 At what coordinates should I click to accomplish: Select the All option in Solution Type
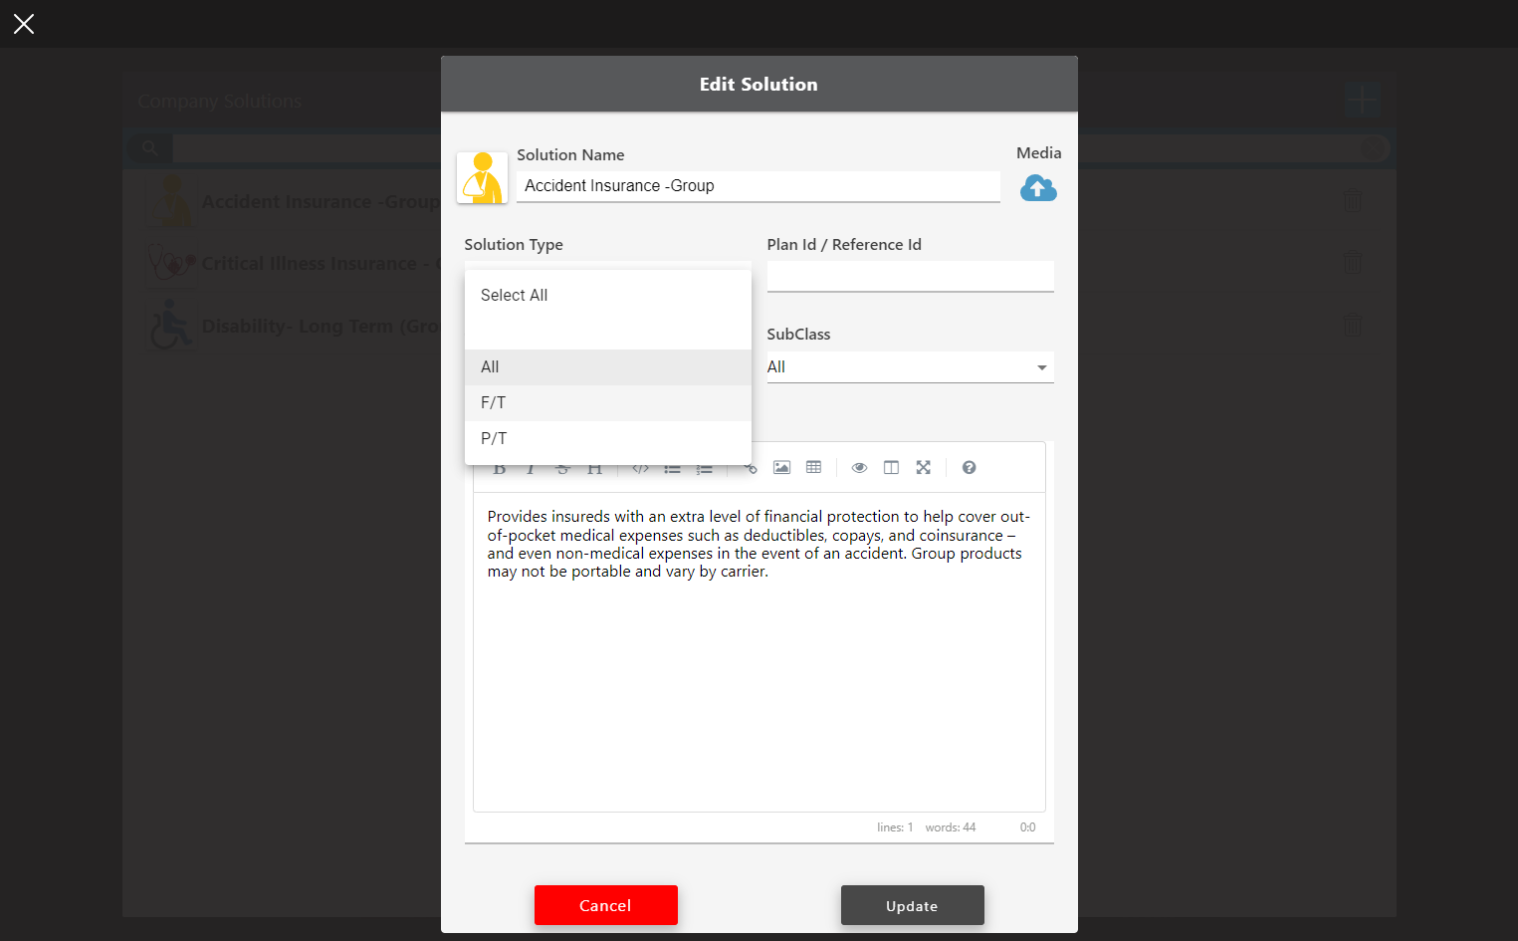point(608,366)
